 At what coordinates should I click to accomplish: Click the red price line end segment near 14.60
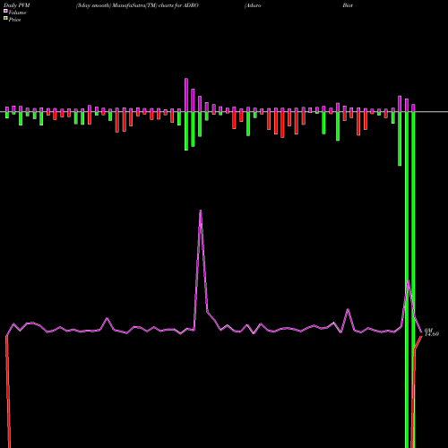point(418,342)
